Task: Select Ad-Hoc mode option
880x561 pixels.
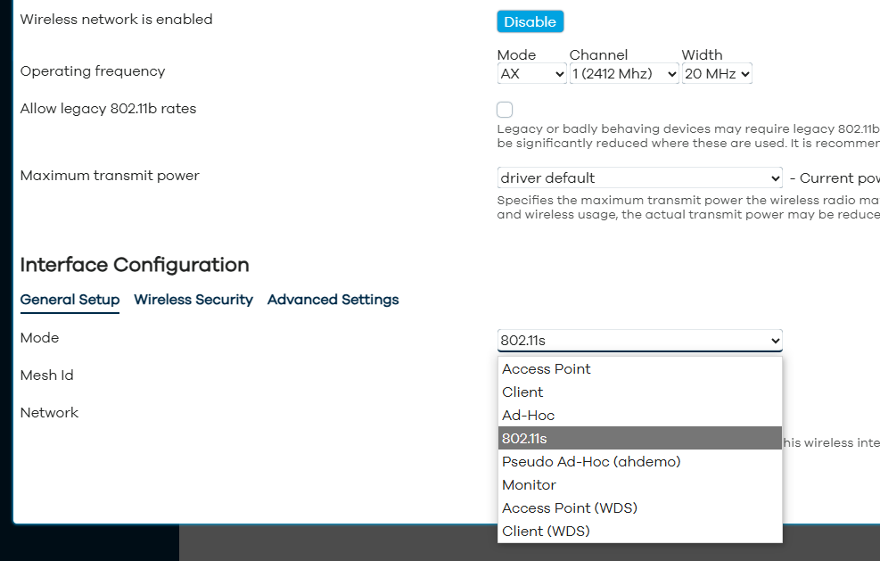Action: coord(528,416)
